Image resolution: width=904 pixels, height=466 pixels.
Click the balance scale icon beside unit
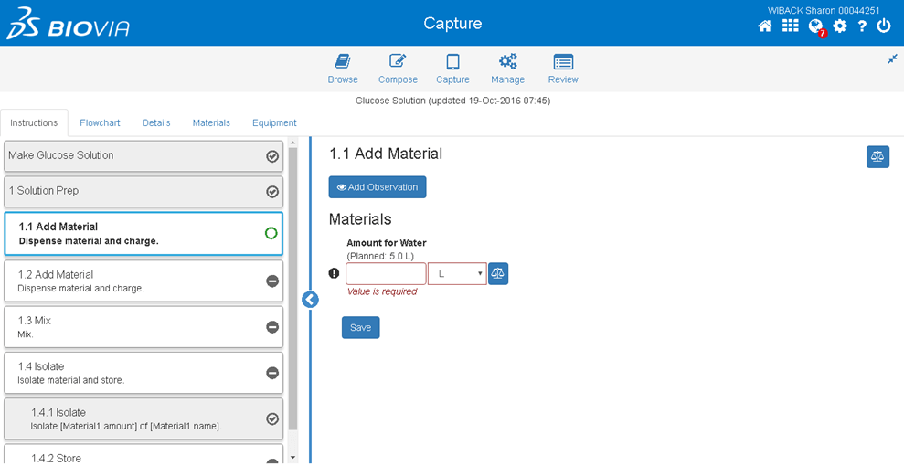click(x=498, y=273)
